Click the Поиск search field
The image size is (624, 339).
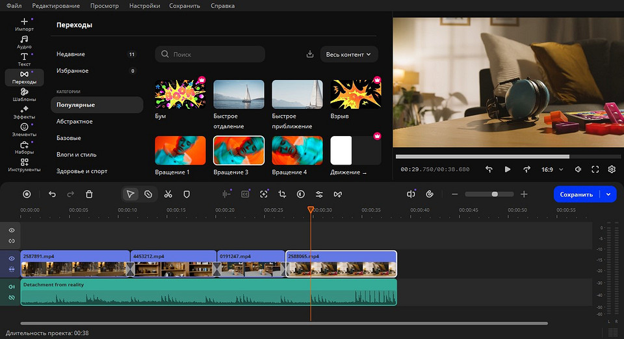point(210,54)
